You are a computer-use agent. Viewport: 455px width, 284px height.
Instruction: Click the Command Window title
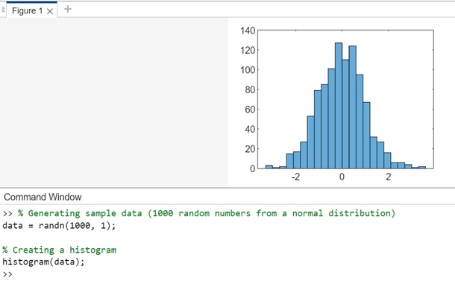click(43, 197)
